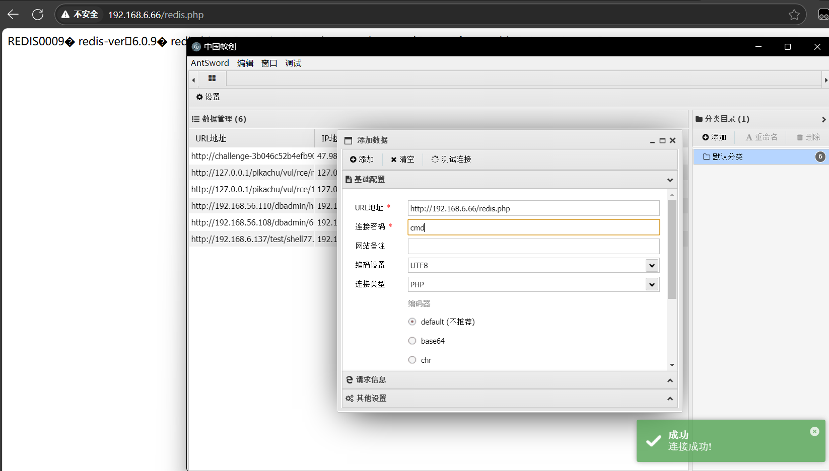The image size is (829, 471).
Task: Click the dialog scrollbar up arrow
Action: (672, 195)
